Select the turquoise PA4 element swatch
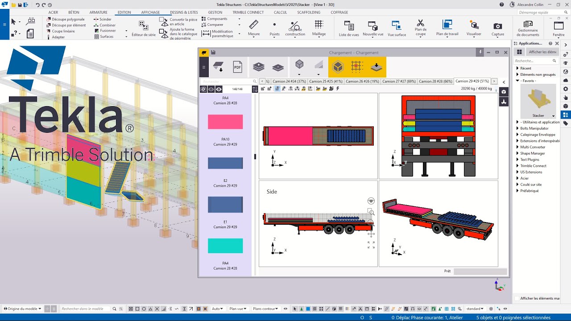Image resolution: width=571 pixels, height=321 pixels. click(225, 246)
